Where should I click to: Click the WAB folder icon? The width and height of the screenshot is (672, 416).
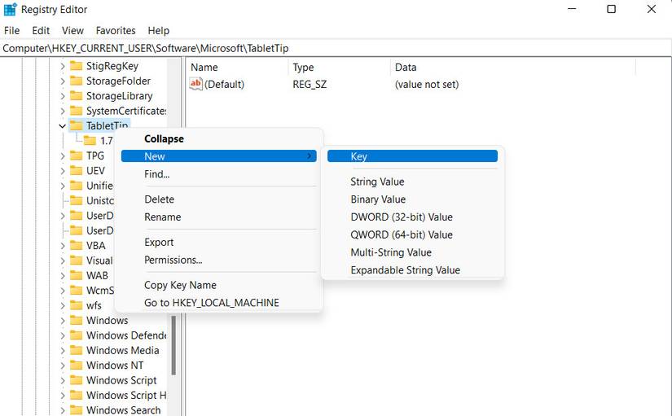pyautogui.click(x=76, y=275)
